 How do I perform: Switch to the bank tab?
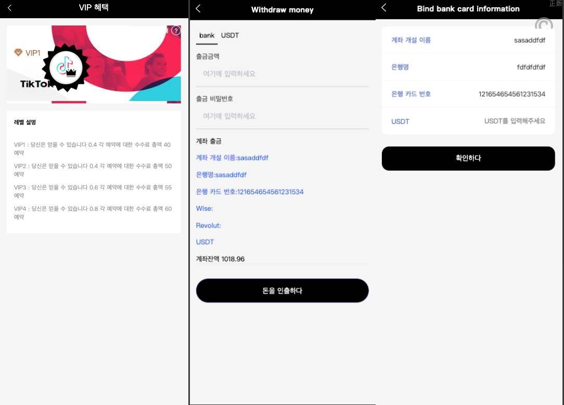[x=207, y=35]
